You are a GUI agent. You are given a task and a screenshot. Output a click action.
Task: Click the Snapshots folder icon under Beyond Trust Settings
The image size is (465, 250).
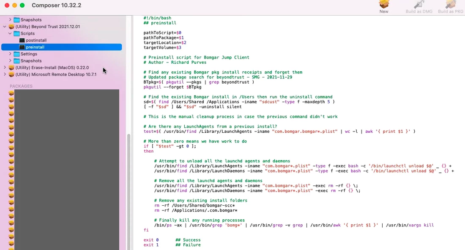(x=16, y=61)
